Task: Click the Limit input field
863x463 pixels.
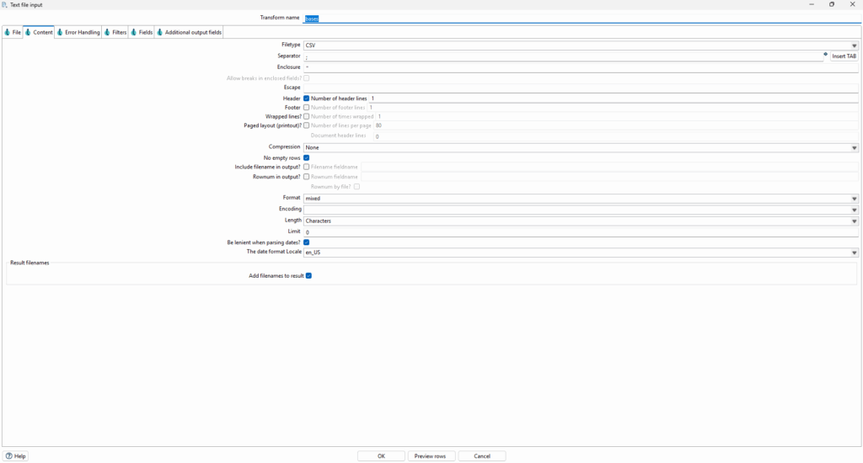Action: click(581, 232)
